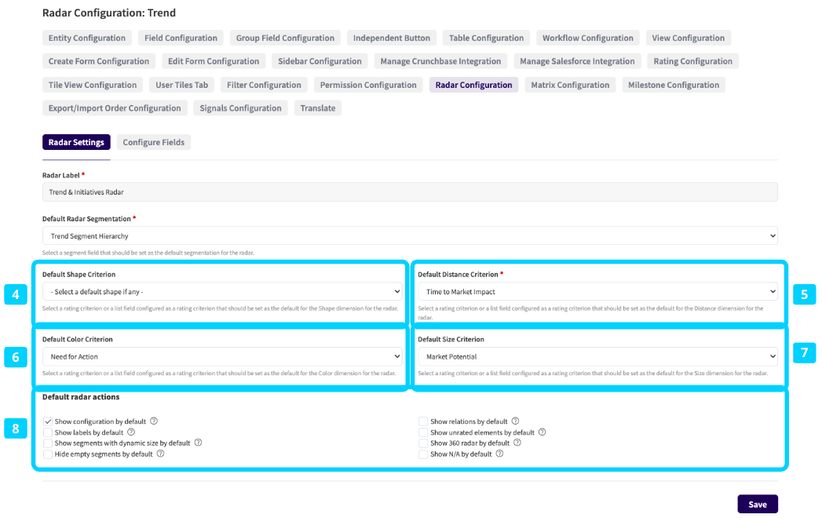Click the Radar Label text field

coord(409,192)
